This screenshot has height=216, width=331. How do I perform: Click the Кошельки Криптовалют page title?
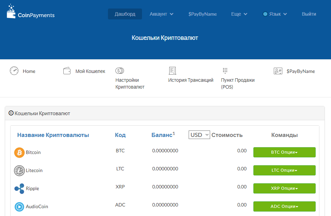(x=165, y=38)
